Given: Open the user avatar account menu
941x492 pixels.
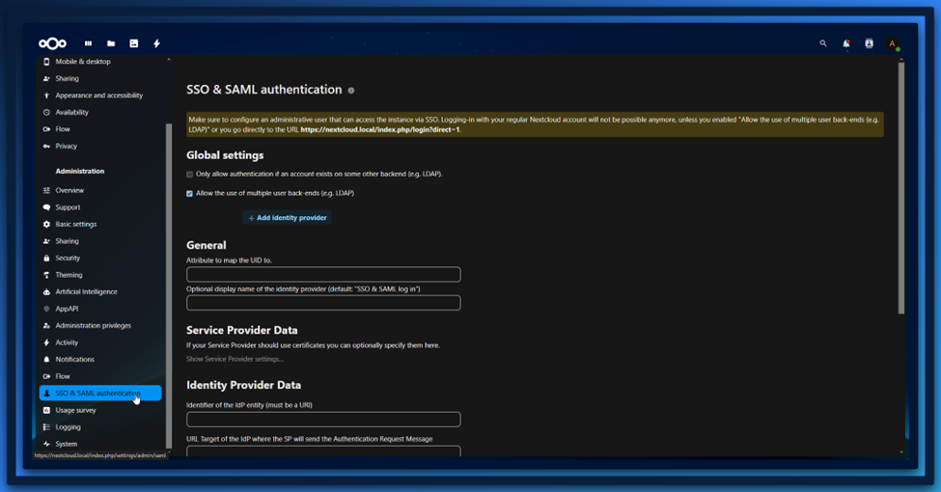Looking at the screenshot, I should (x=893, y=43).
